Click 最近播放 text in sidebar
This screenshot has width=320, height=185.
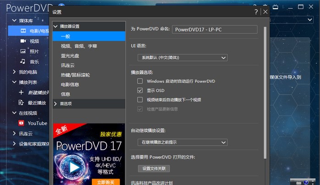tap(37, 103)
